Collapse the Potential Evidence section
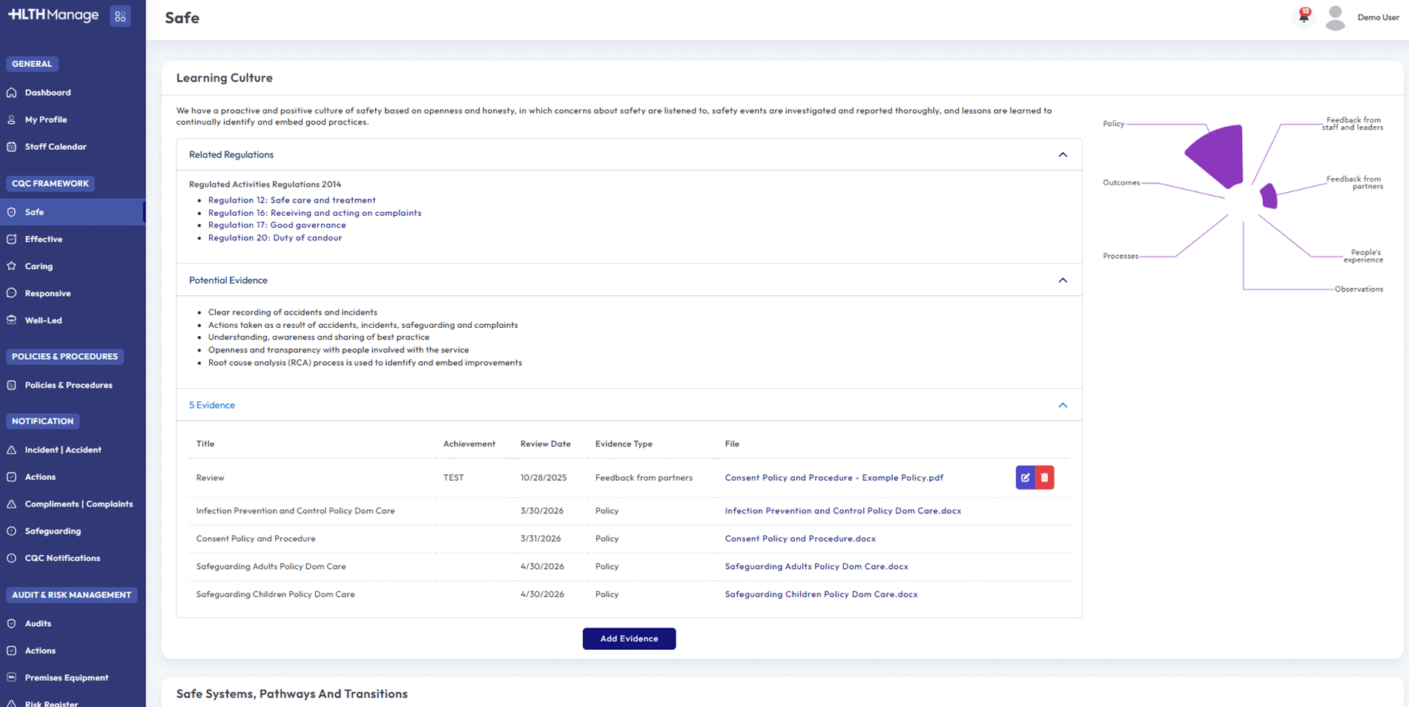The width and height of the screenshot is (1409, 707). (1062, 280)
